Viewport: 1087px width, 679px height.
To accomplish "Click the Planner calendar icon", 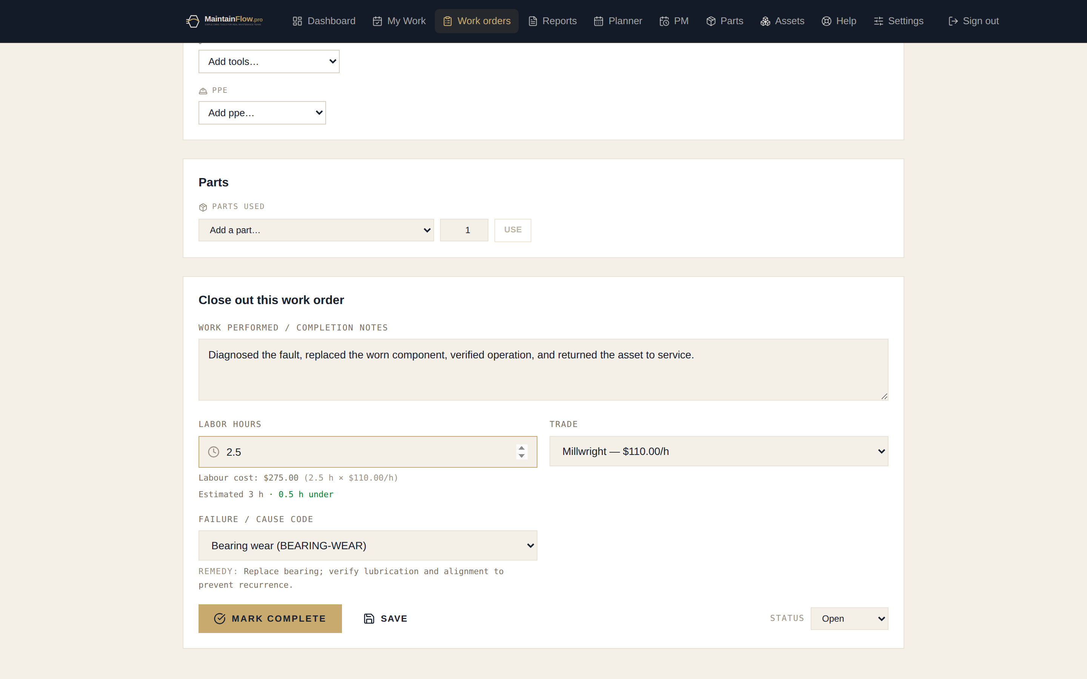I will [598, 21].
